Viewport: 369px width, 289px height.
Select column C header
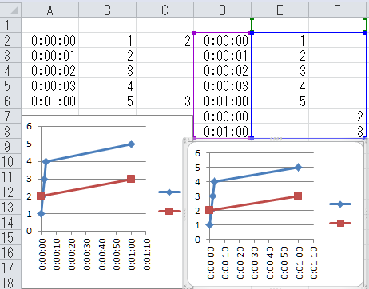point(165,10)
